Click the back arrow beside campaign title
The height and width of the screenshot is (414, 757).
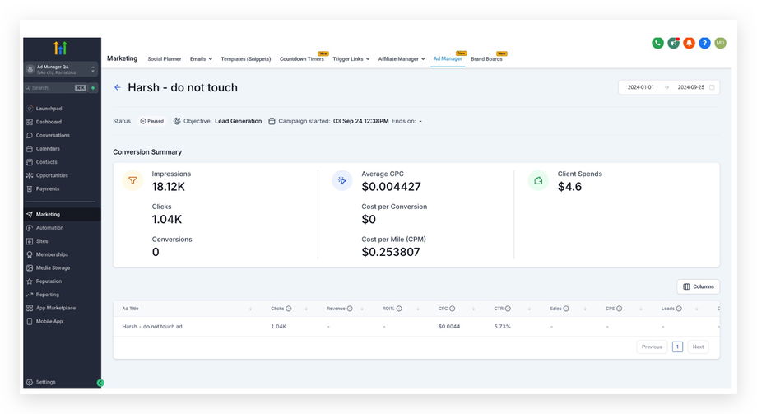[x=118, y=87]
